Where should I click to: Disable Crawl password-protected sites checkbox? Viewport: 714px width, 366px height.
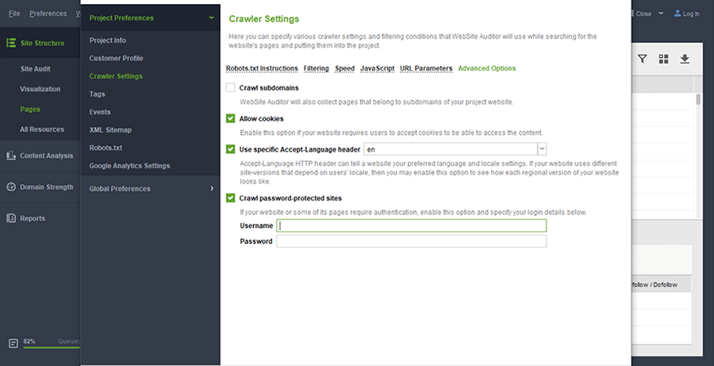[x=230, y=198]
